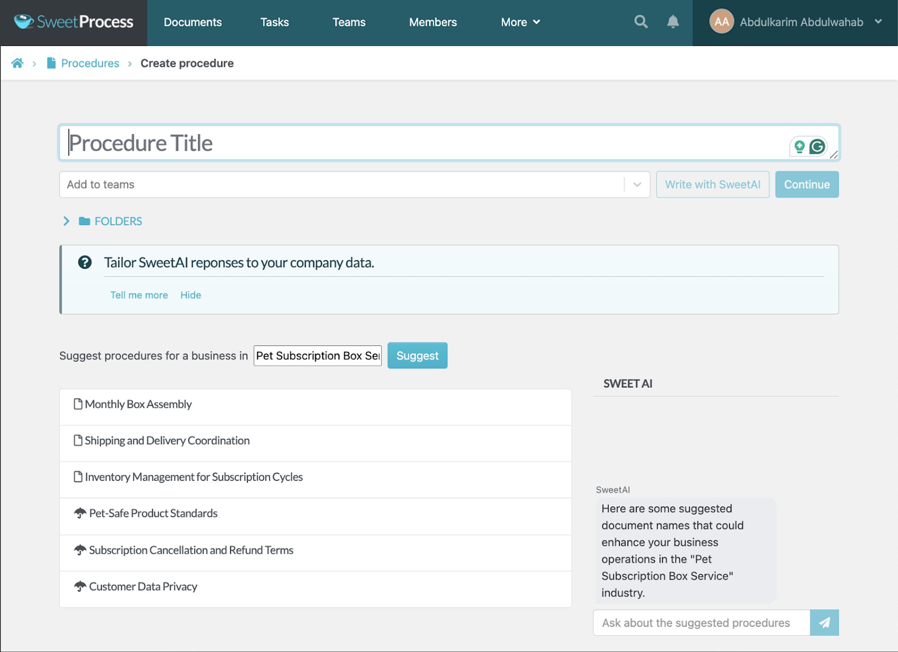Viewport: 898px width, 652px height.
Task: Click the SweetProcess logo
Action: coord(73,22)
